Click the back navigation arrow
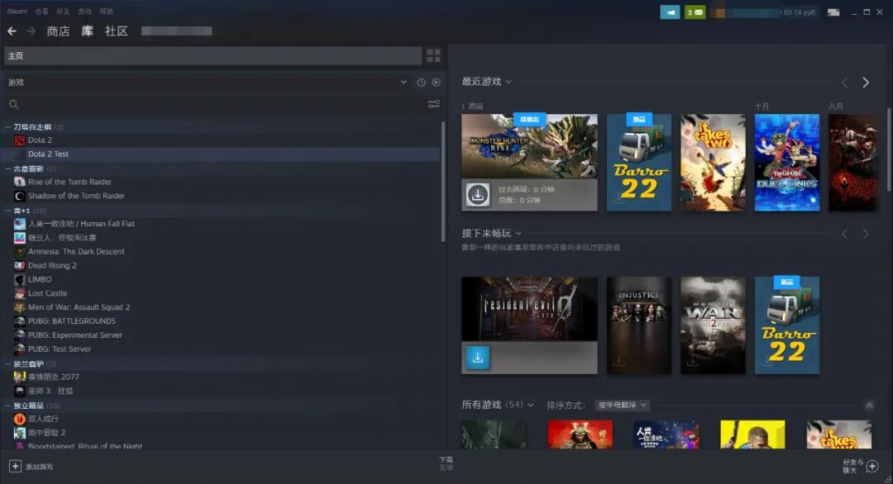The image size is (893, 484). [12, 31]
